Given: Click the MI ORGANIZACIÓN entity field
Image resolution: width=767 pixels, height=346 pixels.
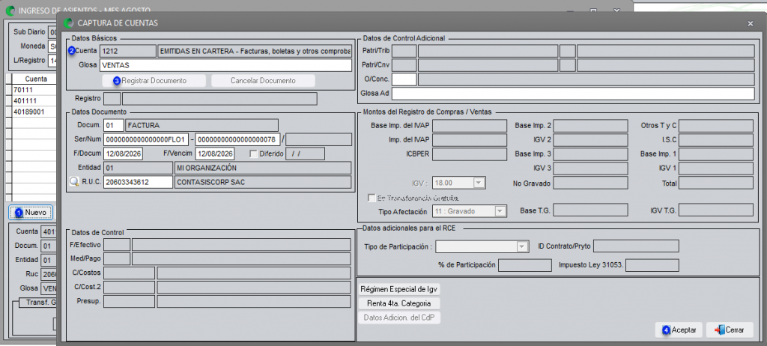Looking at the screenshot, I should tap(263, 168).
